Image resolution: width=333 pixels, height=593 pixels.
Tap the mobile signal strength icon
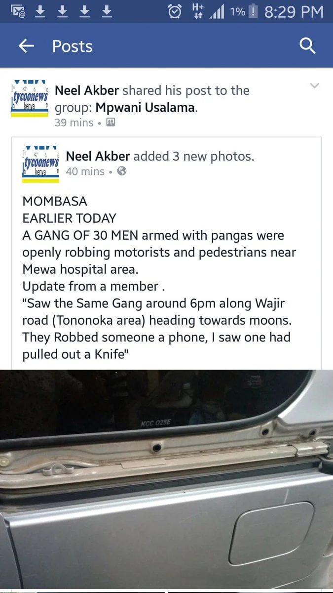tap(217, 11)
